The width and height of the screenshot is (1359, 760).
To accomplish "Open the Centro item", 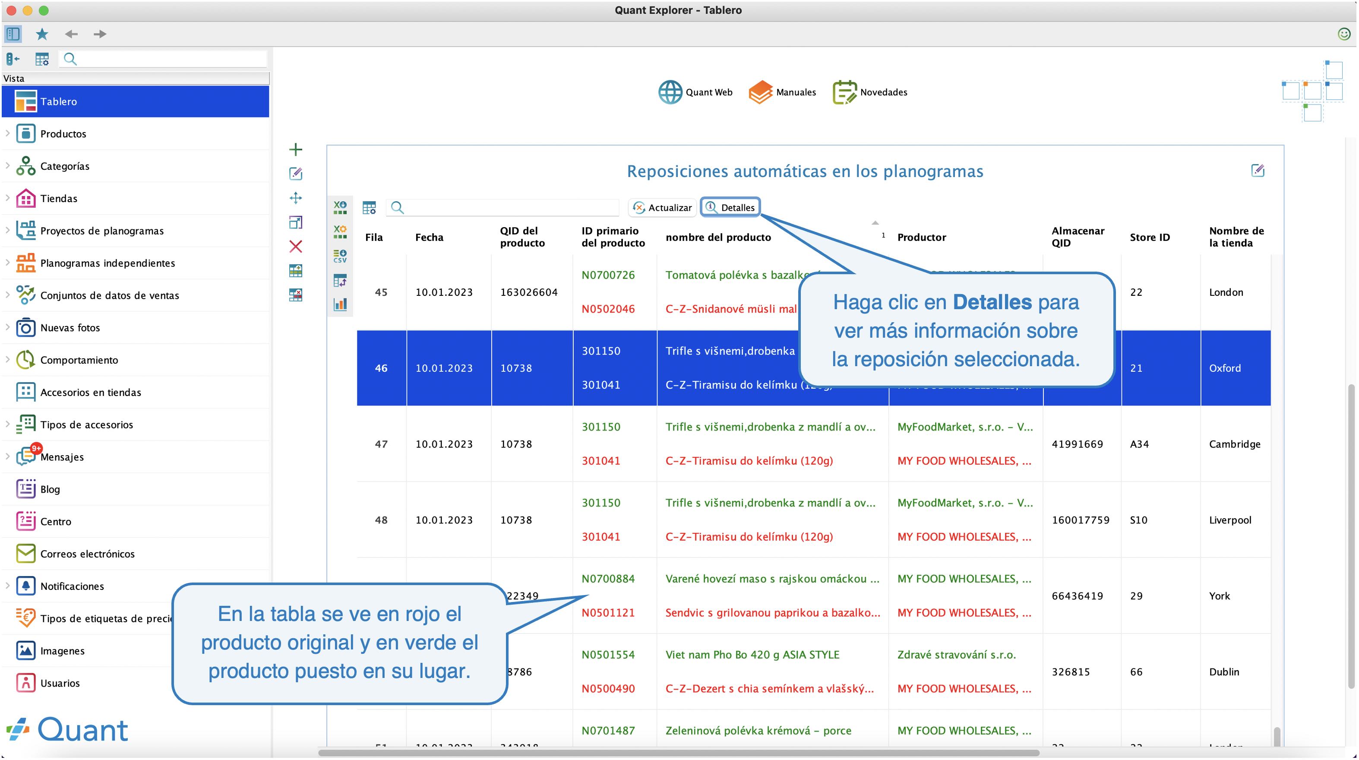I will pos(135,522).
